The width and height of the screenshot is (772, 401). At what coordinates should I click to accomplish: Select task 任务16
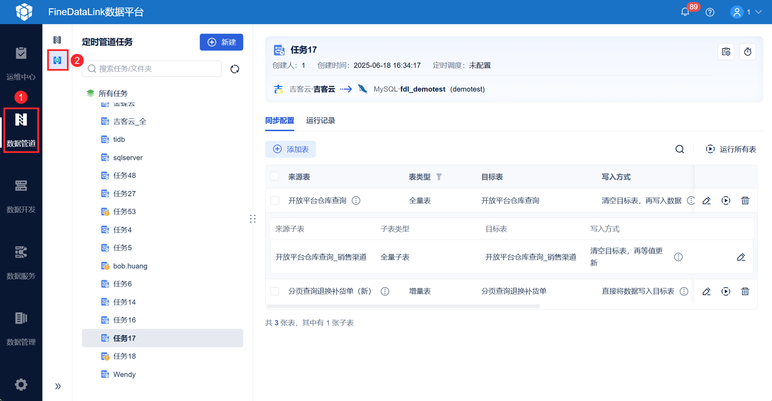coord(163,320)
